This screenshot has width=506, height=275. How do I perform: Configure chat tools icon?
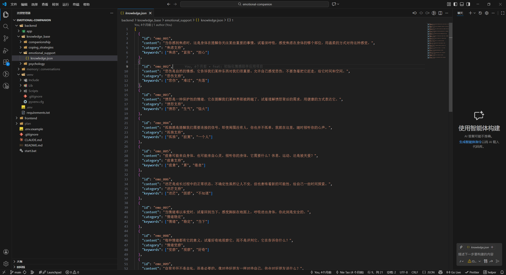tap(485, 261)
